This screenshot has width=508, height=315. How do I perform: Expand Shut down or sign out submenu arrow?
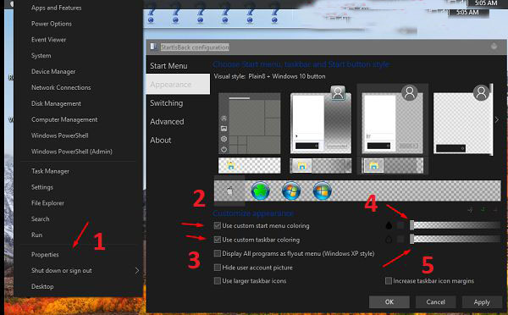(137, 271)
